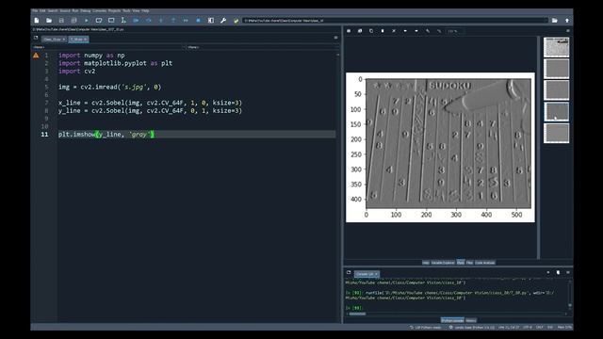603x339 pixels.
Task: Open the Help menu
Action: (x=145, y=10)
